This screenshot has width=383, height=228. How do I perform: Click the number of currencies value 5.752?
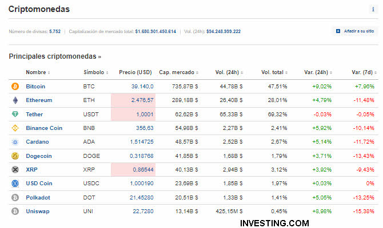tap(54, 31)
